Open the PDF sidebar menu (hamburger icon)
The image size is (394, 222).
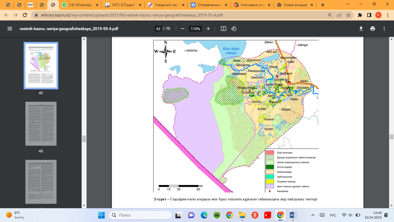(x=10, y=29)
